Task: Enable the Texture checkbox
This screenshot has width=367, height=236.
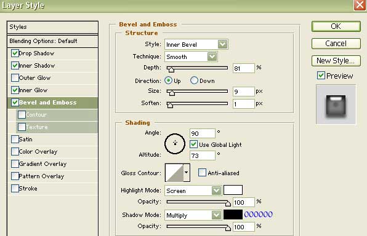Action: [22, 127]
